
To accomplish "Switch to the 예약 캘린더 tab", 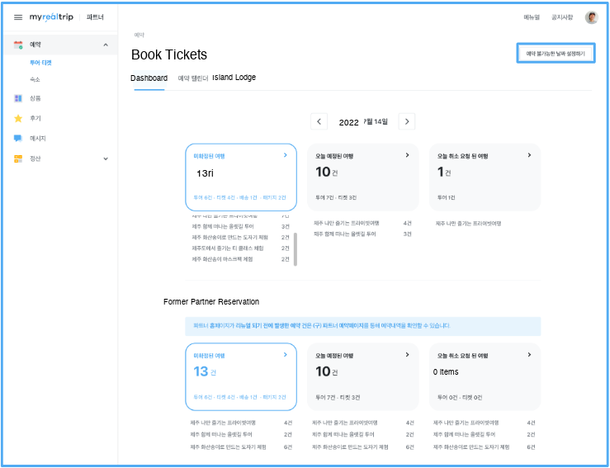I will click(x=193, y=78).
